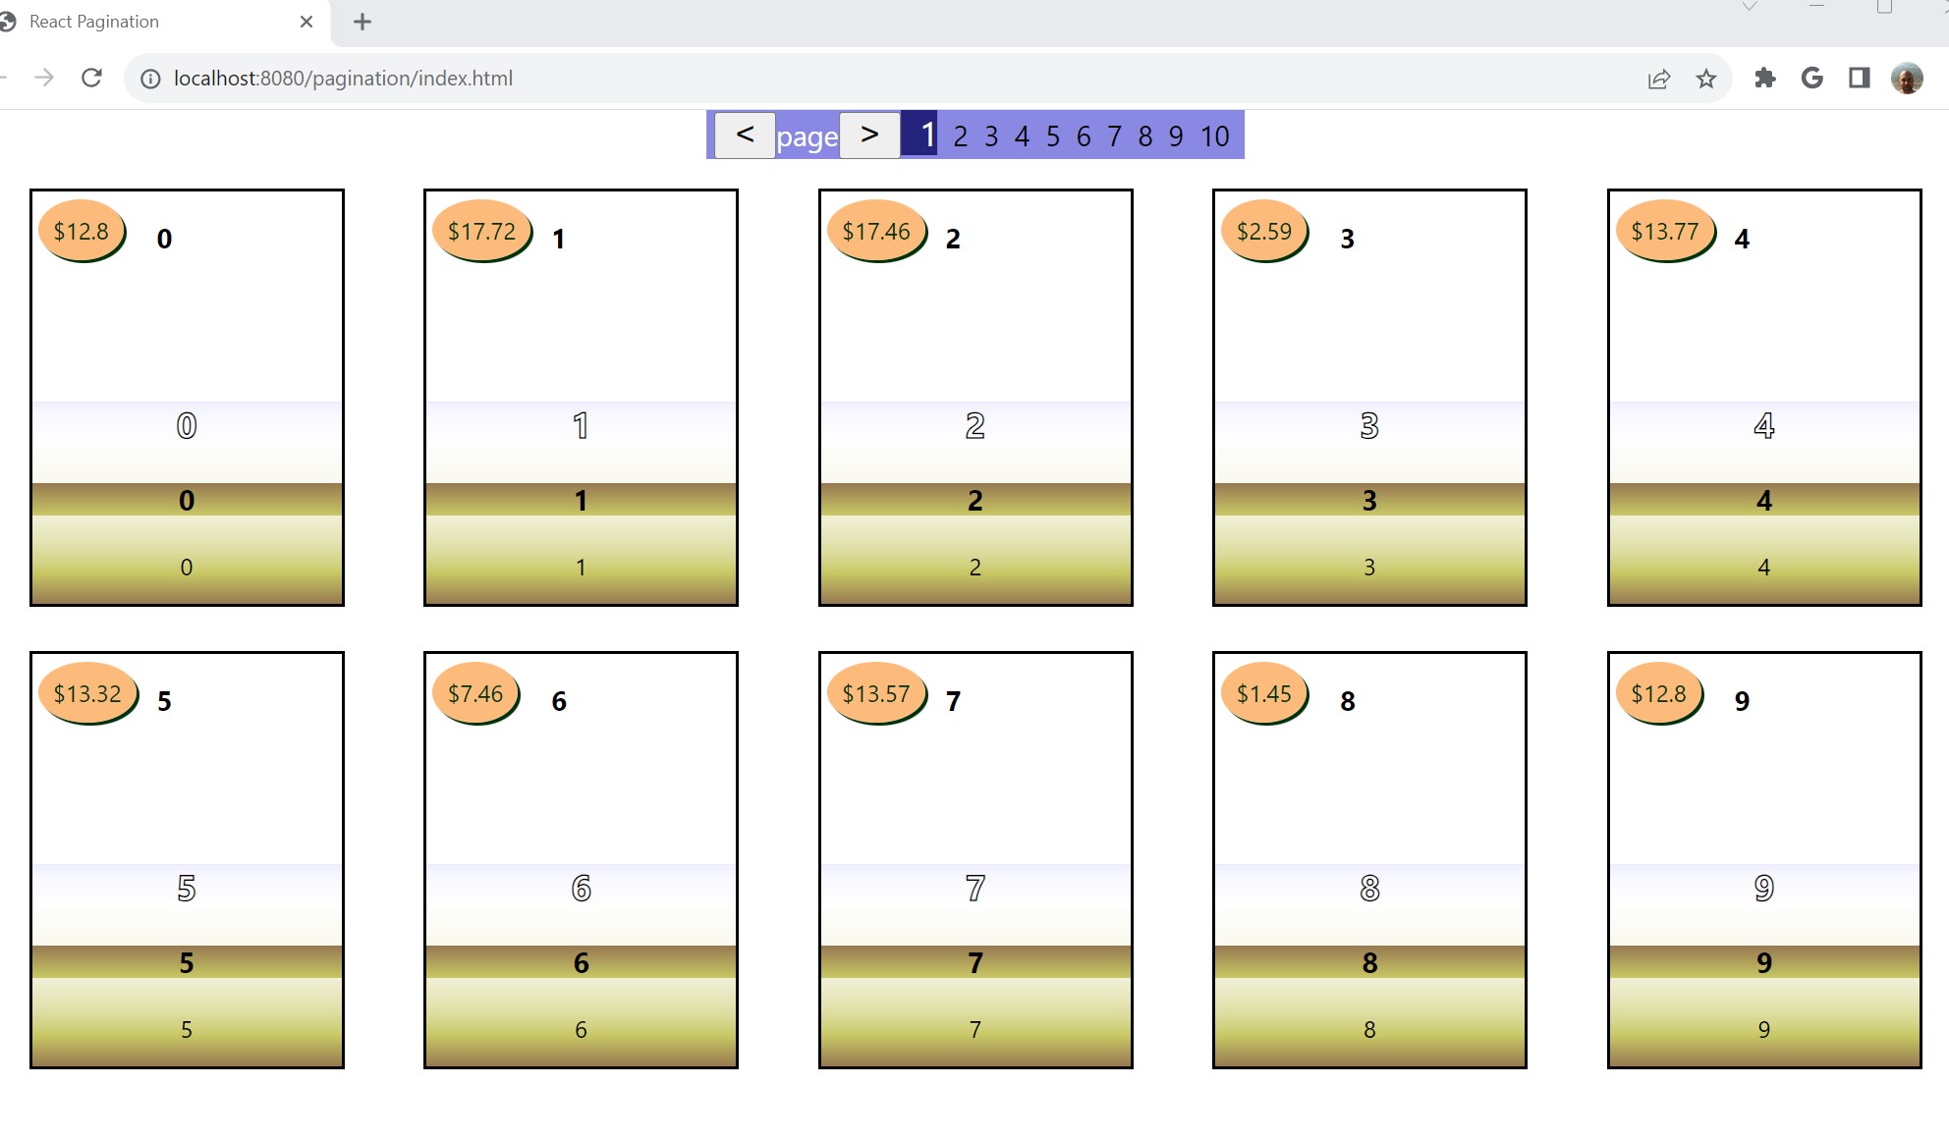Screen dimensions: 1949x1140
Task: Click the forward navigation arrow
Action: pyautogui.click(x=44, y=78)
